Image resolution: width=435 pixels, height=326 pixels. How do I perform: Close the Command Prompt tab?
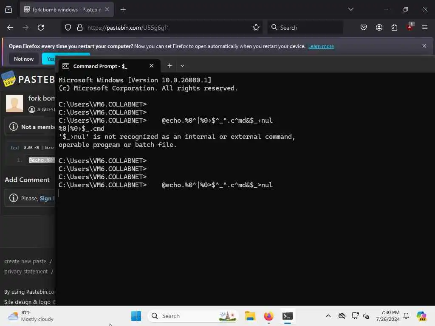point(152,66)
